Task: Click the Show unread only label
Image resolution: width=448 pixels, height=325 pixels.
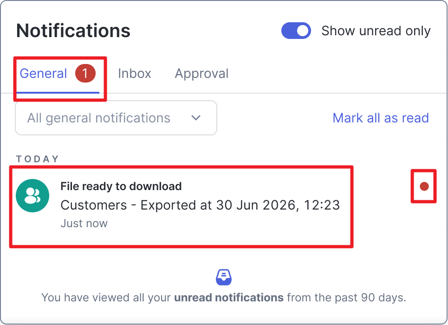Action: 376,31
